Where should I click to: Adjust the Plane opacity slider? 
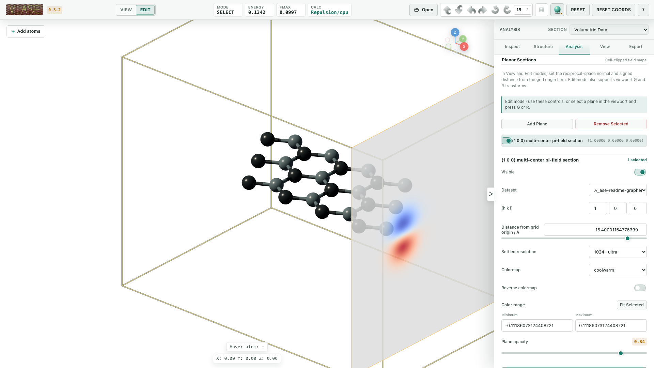click(574, 353)
